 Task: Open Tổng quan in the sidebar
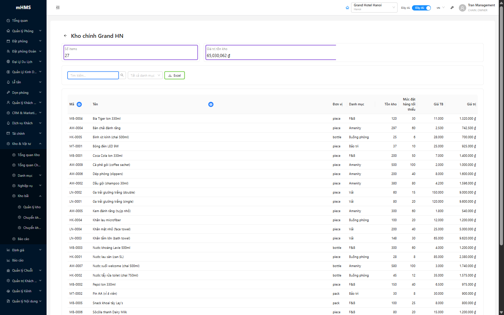coord(20,21)
